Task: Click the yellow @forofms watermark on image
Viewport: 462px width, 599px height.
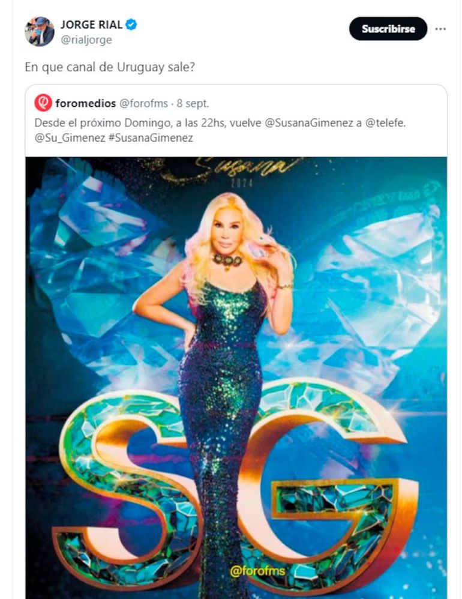Action: [257, 571]
